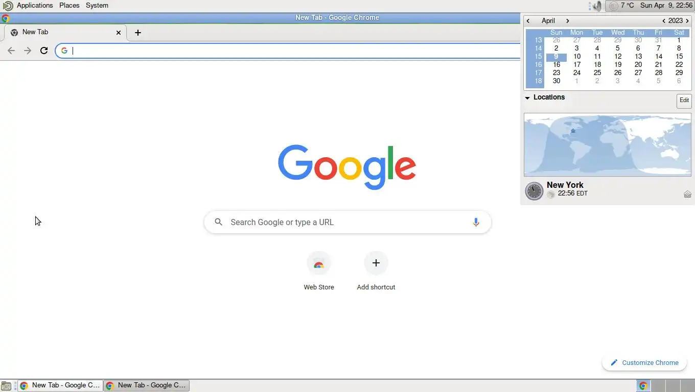The width and height of the screenshot is (695, 392).
Task: Click the weather icon next to 22:56 EDT
Action: [x=551, y=194]
